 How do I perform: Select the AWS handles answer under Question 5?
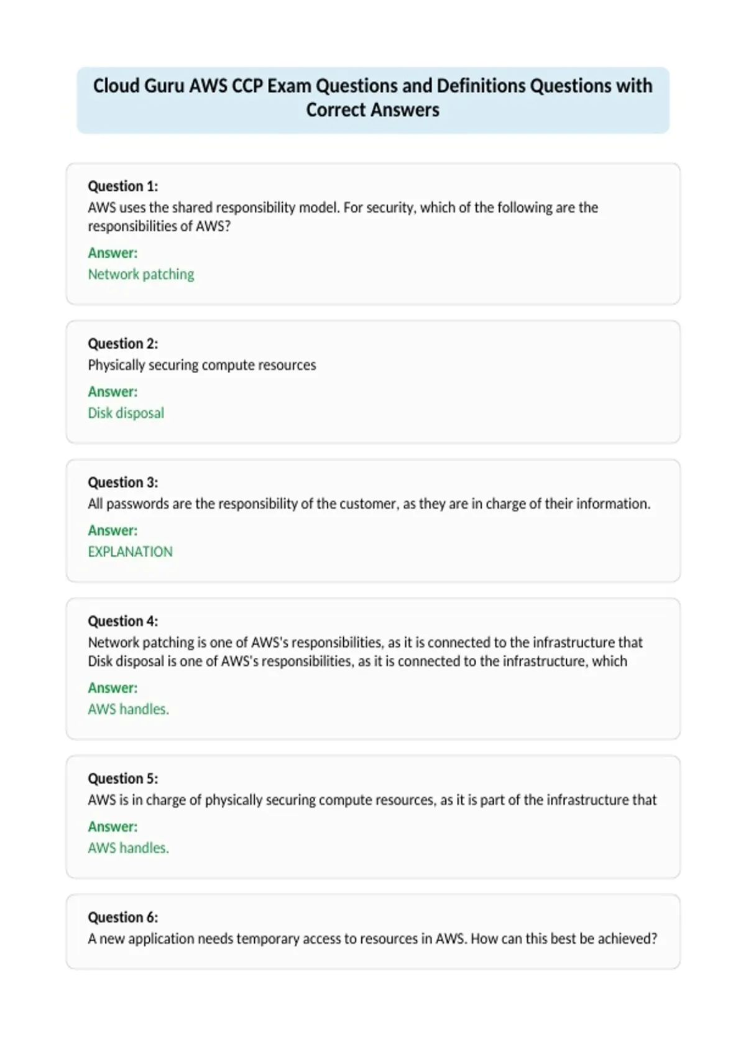pyautogui.click(x=129, y=847)
